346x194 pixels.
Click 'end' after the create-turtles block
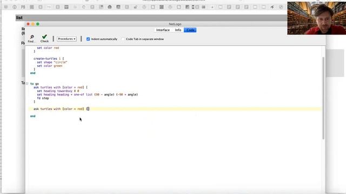click(32, 73)
